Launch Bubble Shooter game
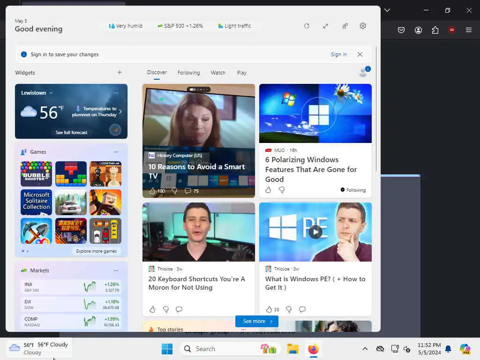This screenshot has width=480, height=360. [x=36, y=174]
